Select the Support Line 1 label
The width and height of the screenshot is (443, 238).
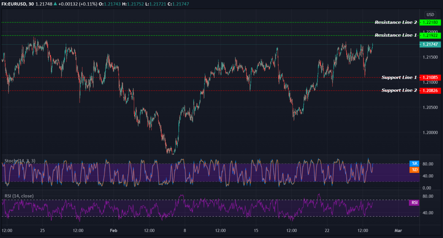[x=399, y=78]
